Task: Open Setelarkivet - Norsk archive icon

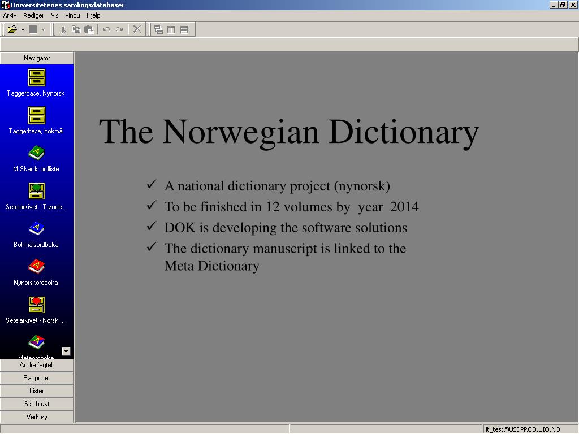Action: pos(37,305)
